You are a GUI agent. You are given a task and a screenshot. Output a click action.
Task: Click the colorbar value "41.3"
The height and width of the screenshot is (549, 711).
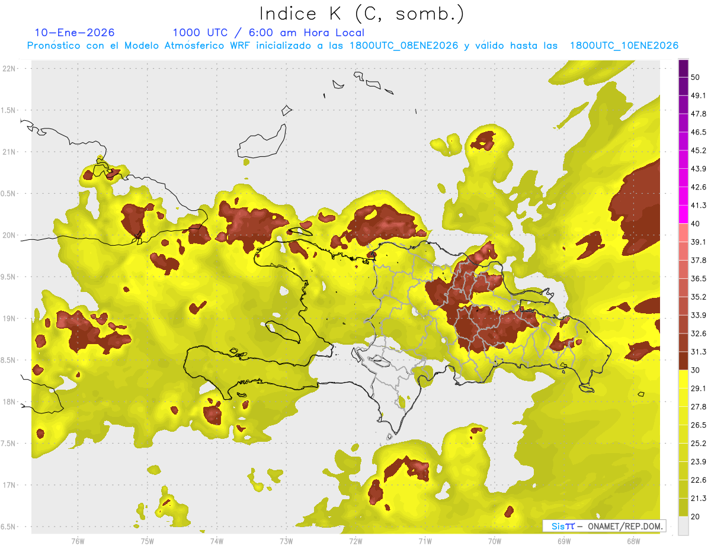699,206
